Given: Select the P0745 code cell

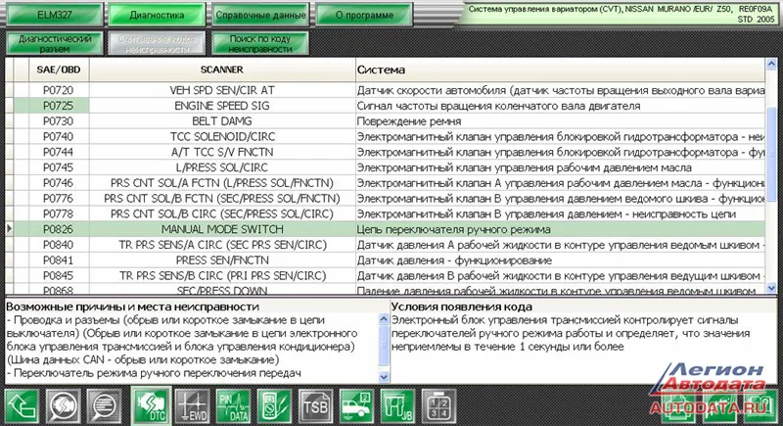Looking at the screenshot, I should click(x=59, y=167).
